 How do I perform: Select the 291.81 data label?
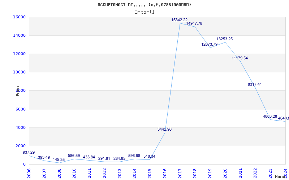click(x=104, y=158)
